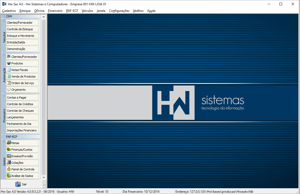Open the Cadastros menu
This screenshot has height=194, width=300.
point(9,11)
